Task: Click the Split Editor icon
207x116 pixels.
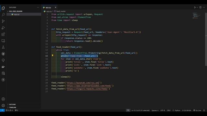Action: pyautogui.click(x=201, y=7)
